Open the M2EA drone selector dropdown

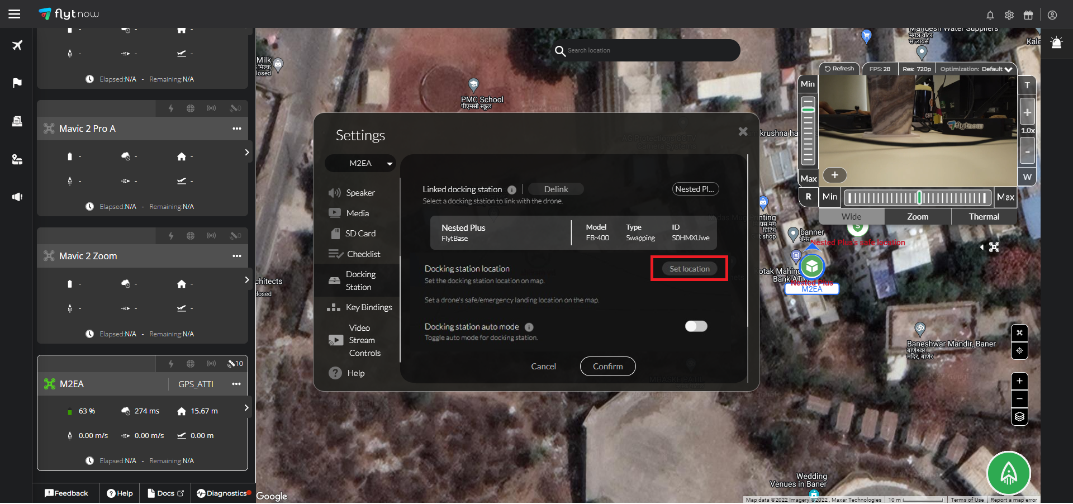click(x=360, y=163)
